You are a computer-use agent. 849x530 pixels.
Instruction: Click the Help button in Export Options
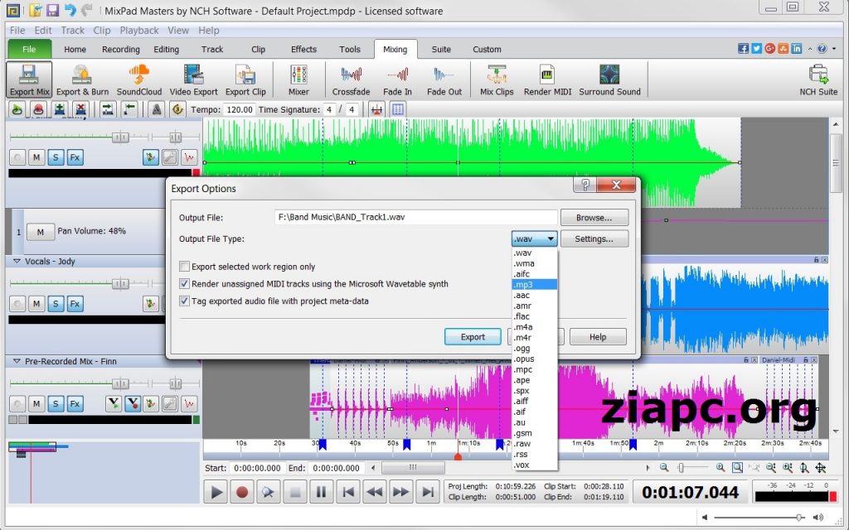coord(598,337)
